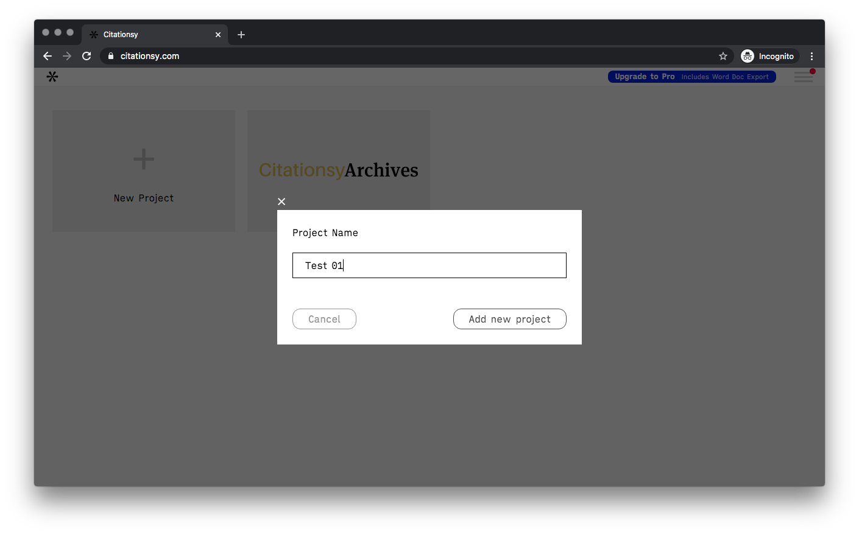Open the hamburger menu
Viewport: 859px width, 535px height.
[x=804, y=77]
